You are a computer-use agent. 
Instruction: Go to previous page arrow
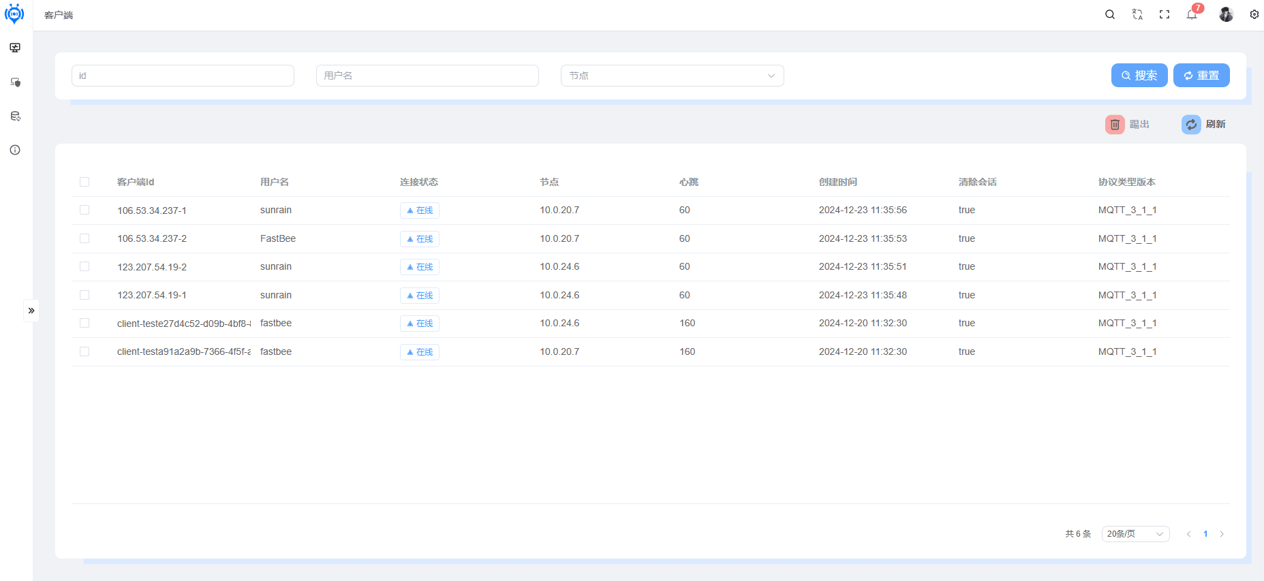tap(1189, 534)
